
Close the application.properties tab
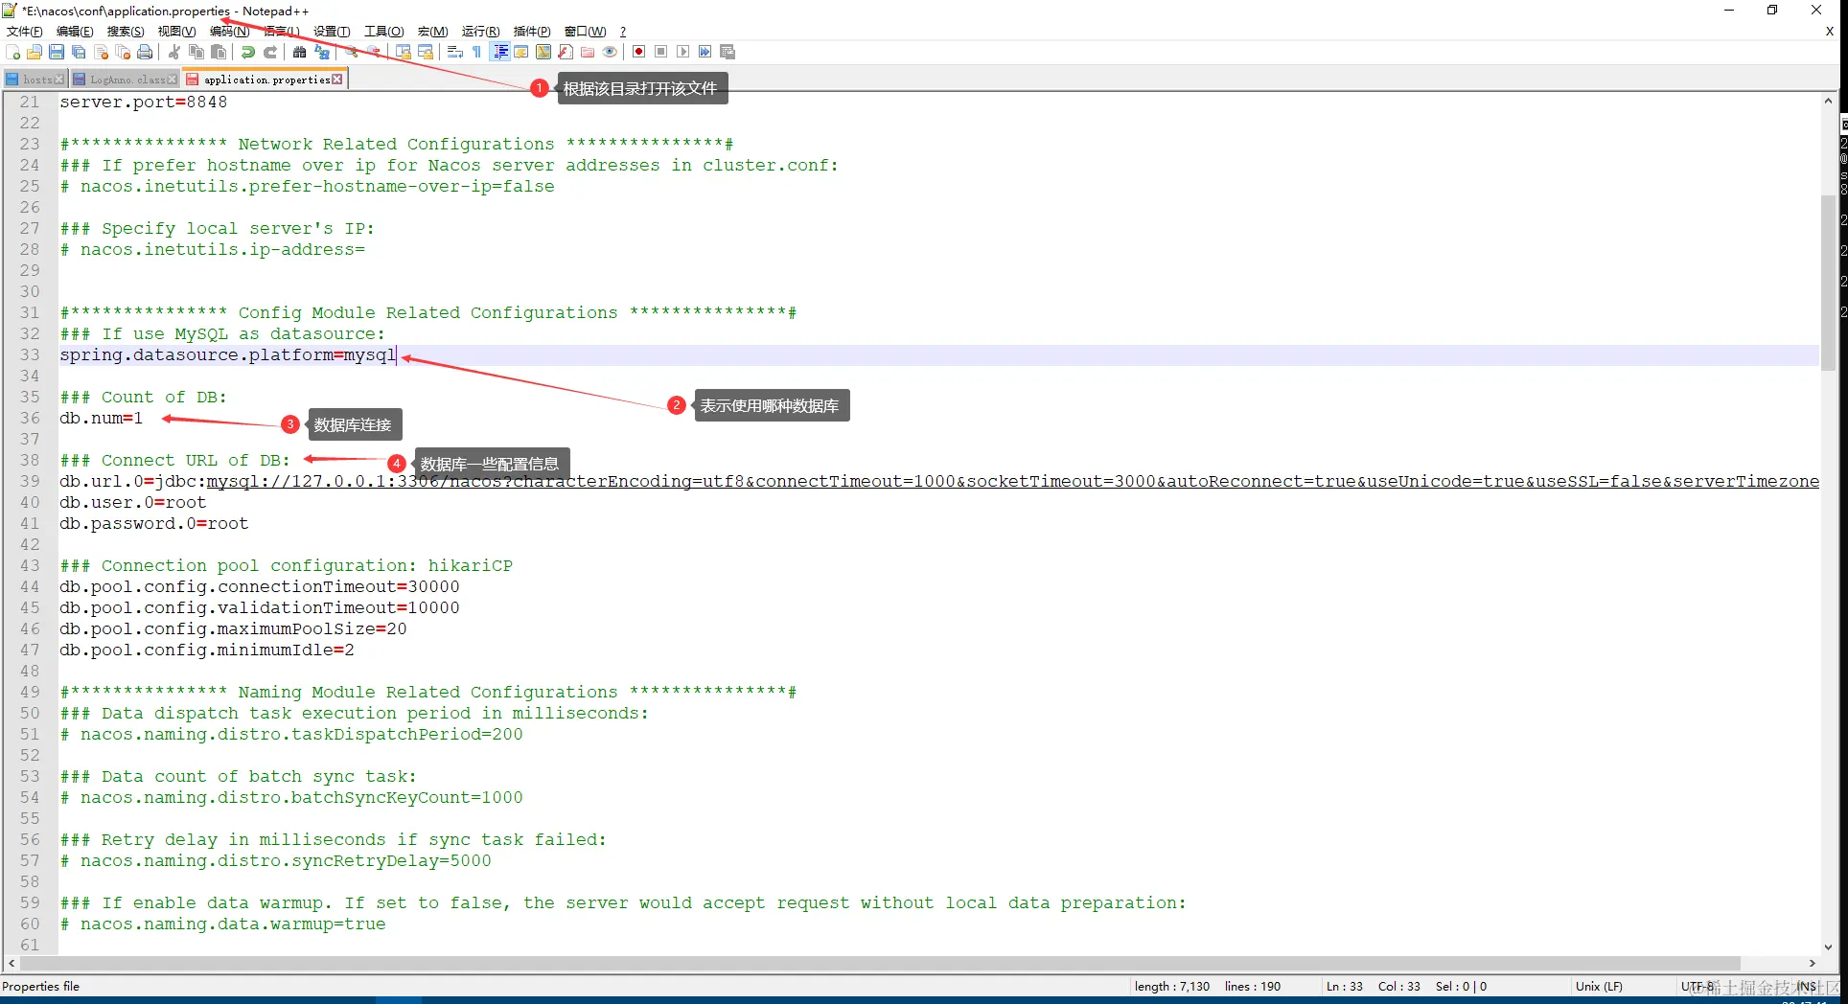[x=337, y=80]
